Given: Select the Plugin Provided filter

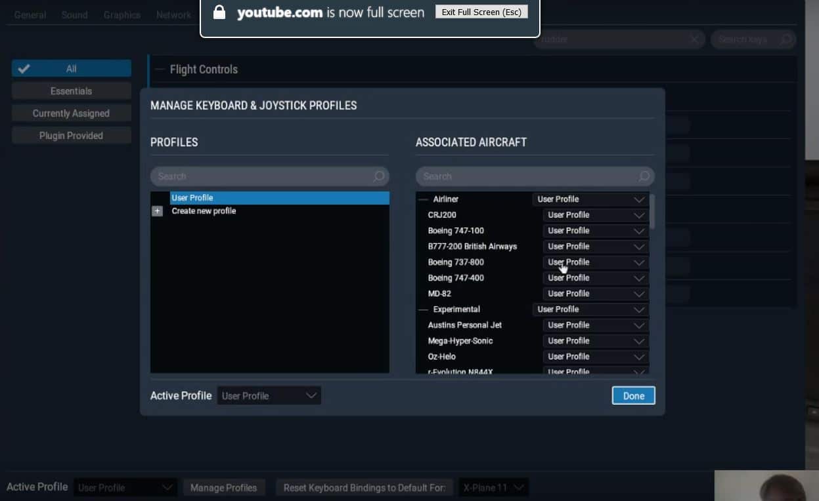Looking at the screenshot, I should coord(71,136).
